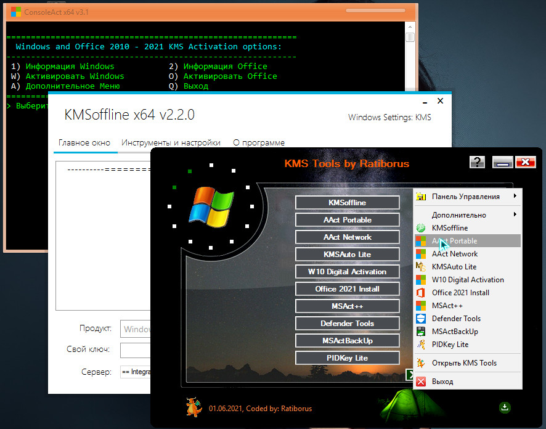Switch to Инструменты и настройки tab
Screen dimensions: 546x429
click(171, 142)
